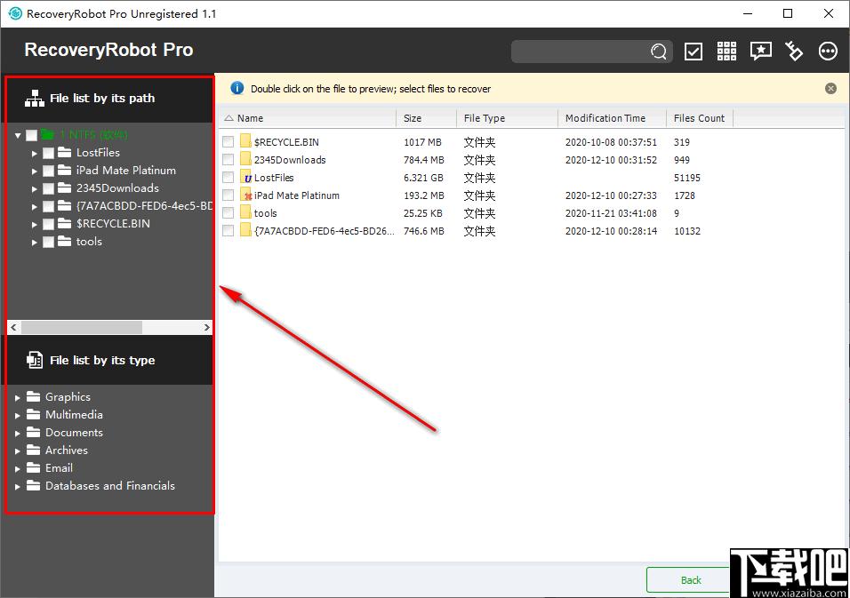Click the Graphics category folder icon
The height and width of the screenshot is (598, 850).
click(34, 396)
